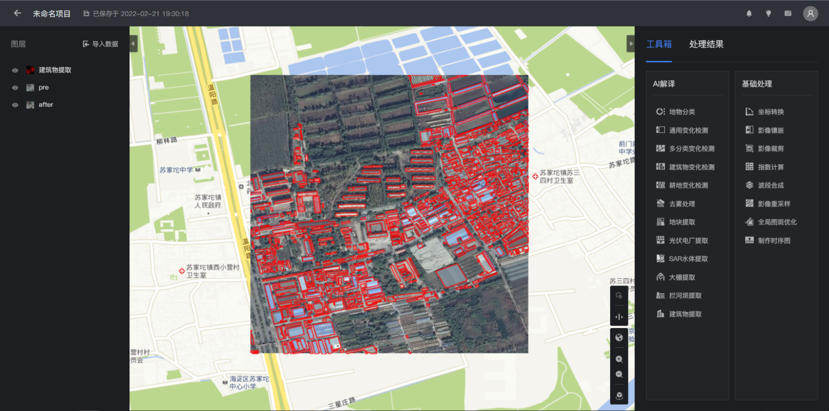Open 去雾处理 tool
829x411 pixels.
click(675, 204)
